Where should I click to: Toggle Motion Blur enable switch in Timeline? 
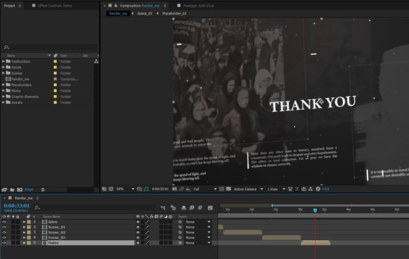click(x=200, y=208)
